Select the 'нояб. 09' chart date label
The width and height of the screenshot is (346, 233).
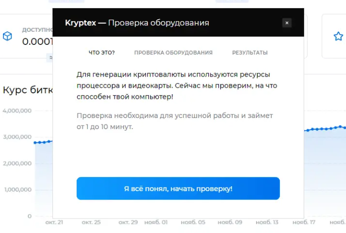click(x=230, y=222)
